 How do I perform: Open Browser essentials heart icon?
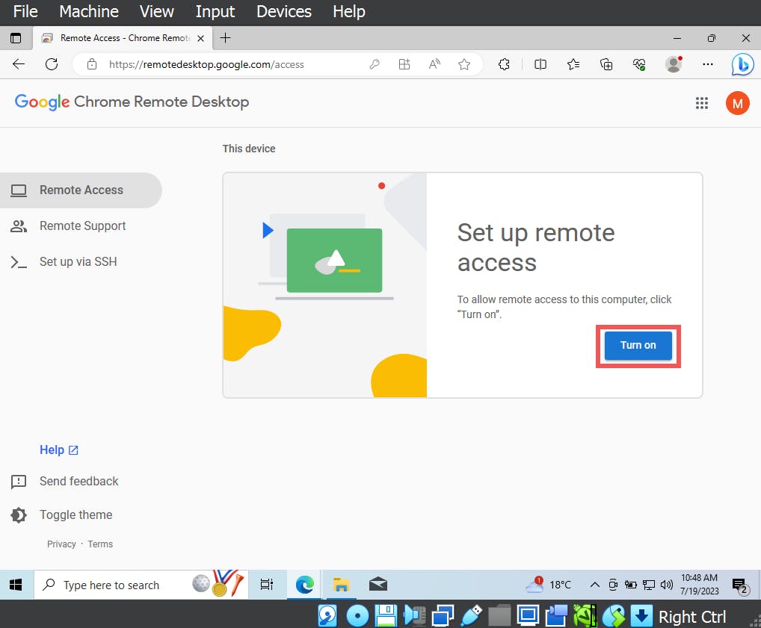pyautogui.click(x=639, y=64)
